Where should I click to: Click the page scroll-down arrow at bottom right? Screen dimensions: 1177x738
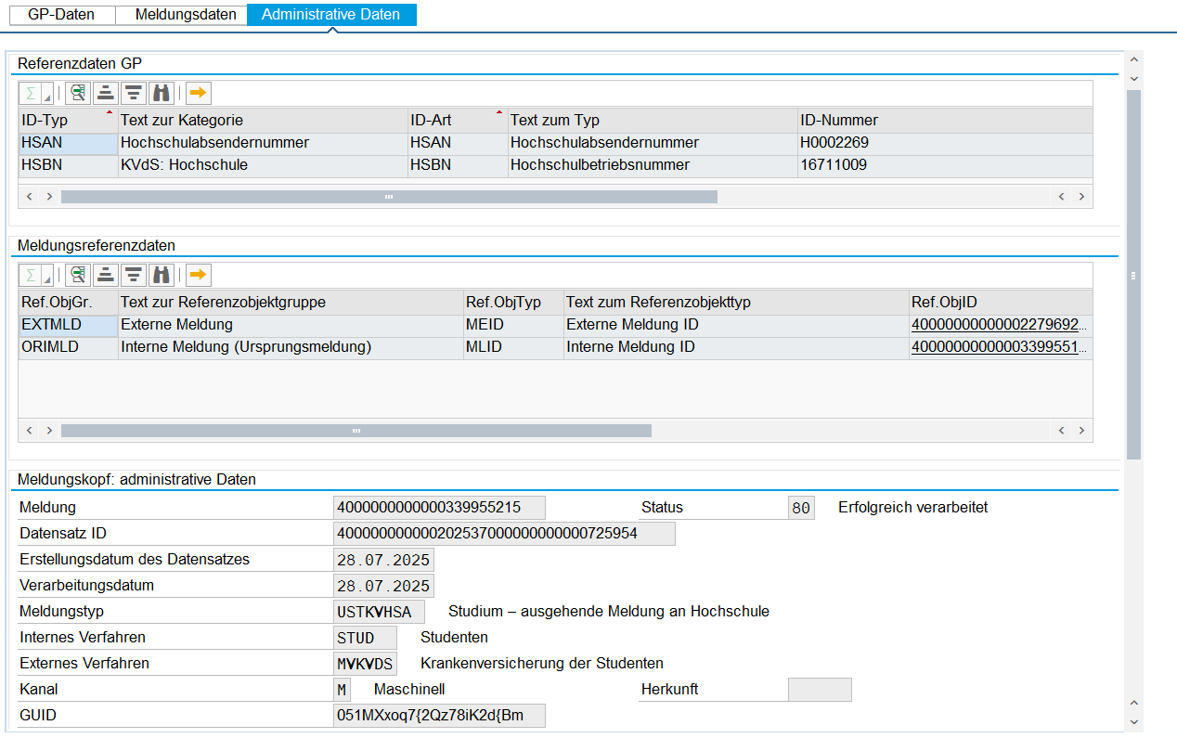(x=1133, y=721)
